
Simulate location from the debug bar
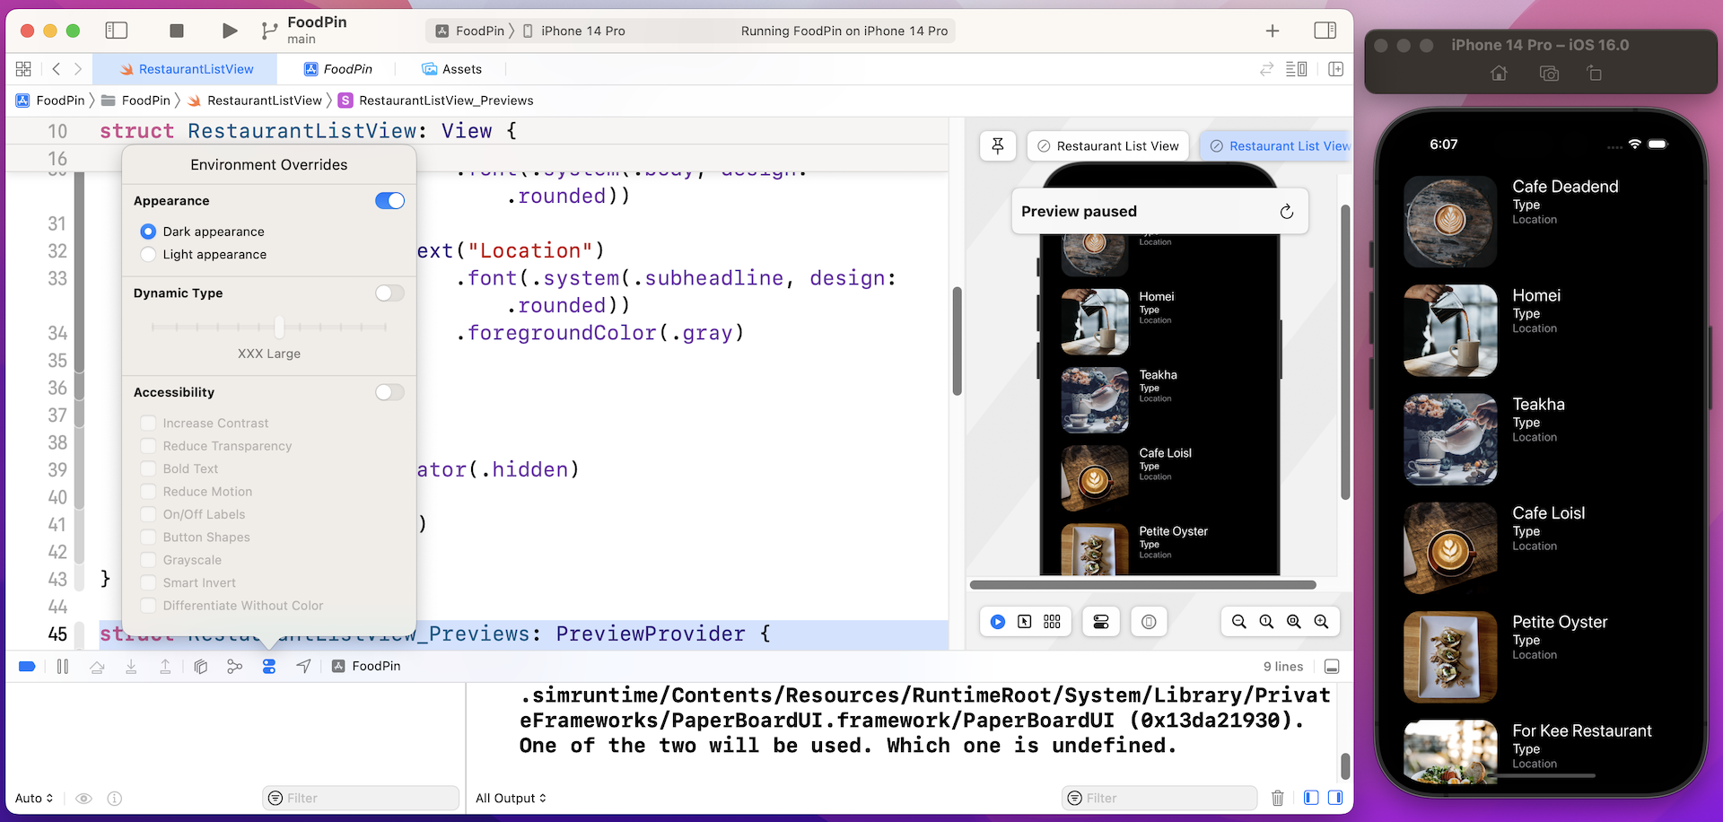(304, 666)
